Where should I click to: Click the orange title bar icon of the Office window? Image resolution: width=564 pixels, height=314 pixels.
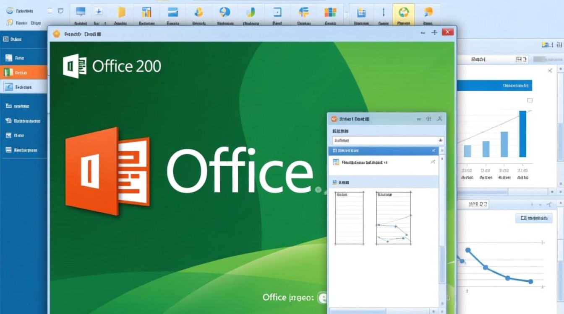(56, 33)
